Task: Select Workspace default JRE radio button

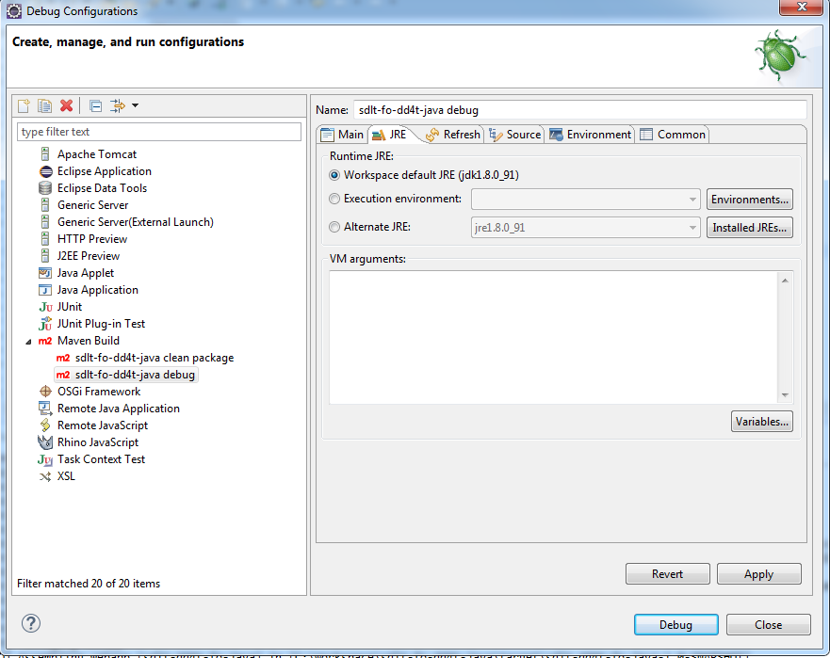Action: point(334,175)
